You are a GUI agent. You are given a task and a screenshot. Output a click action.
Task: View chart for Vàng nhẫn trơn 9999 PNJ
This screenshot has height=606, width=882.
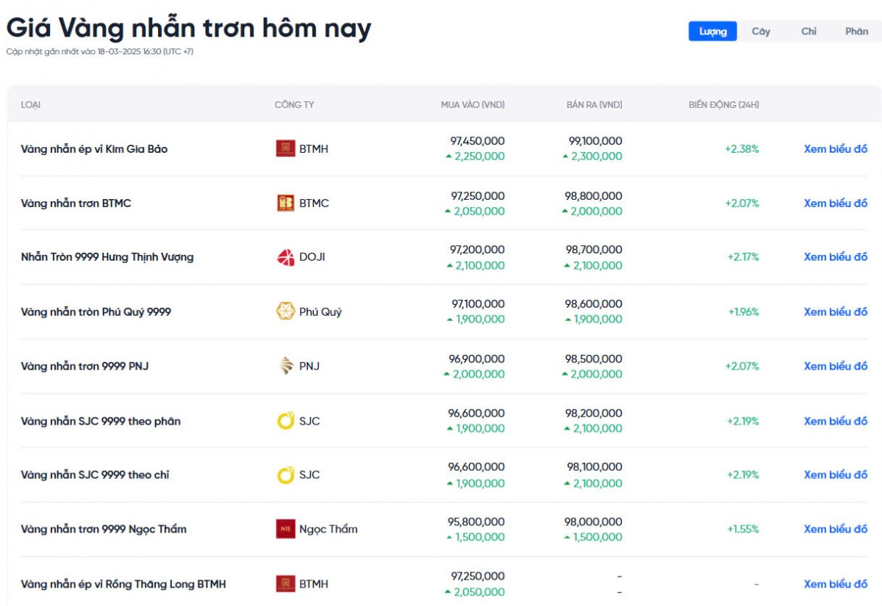pos(835,365)
